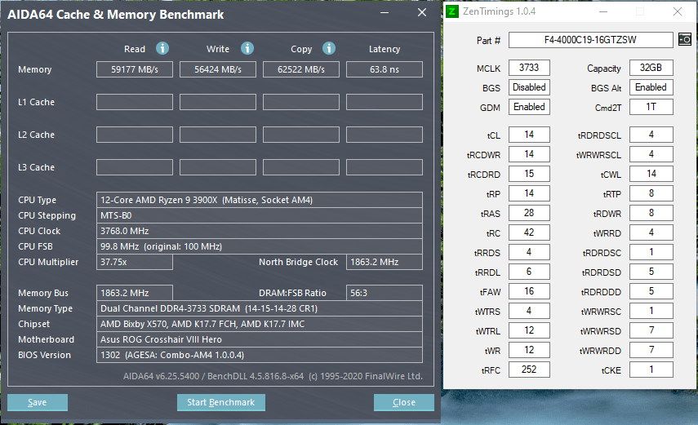Click the Chipset AMD Bixby X570 field

point(260,324)
